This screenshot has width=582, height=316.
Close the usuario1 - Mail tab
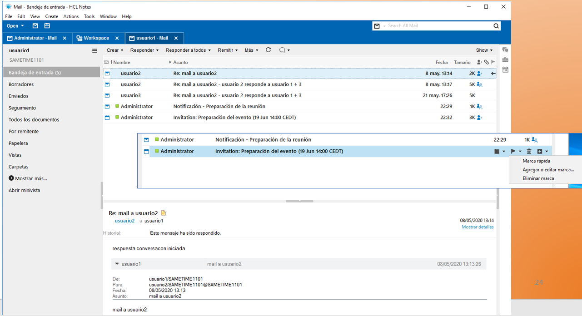coord(176,38)
